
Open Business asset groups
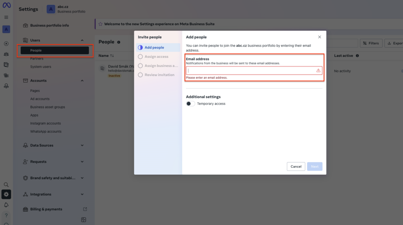click(48, 107)
